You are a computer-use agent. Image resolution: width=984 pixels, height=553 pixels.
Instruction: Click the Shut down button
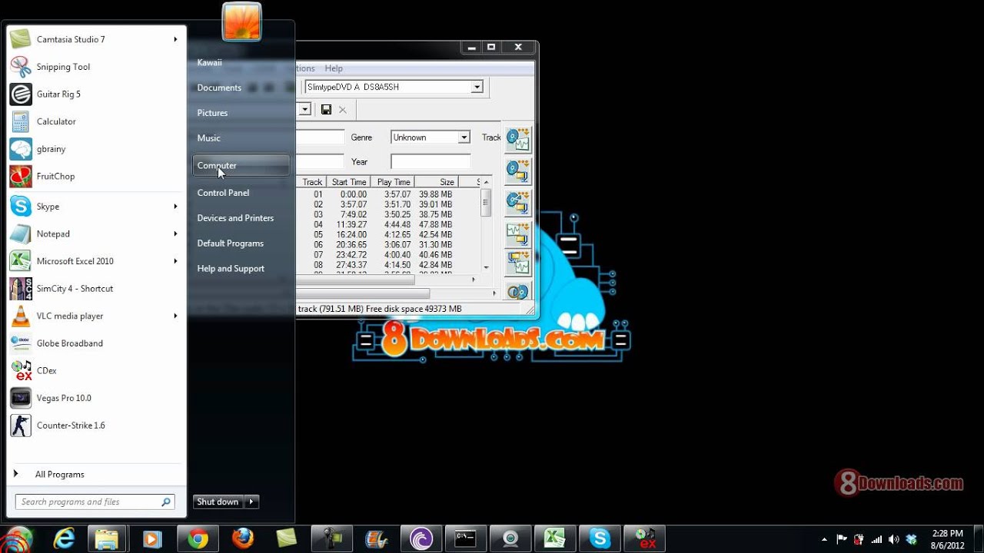tap(218, 502)
